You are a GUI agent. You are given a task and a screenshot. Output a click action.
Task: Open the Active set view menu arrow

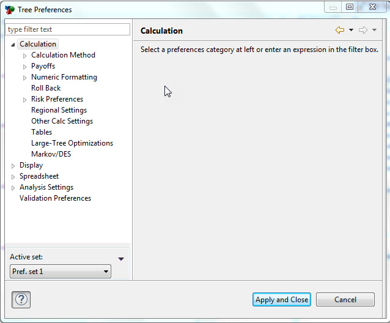point(121,259)
